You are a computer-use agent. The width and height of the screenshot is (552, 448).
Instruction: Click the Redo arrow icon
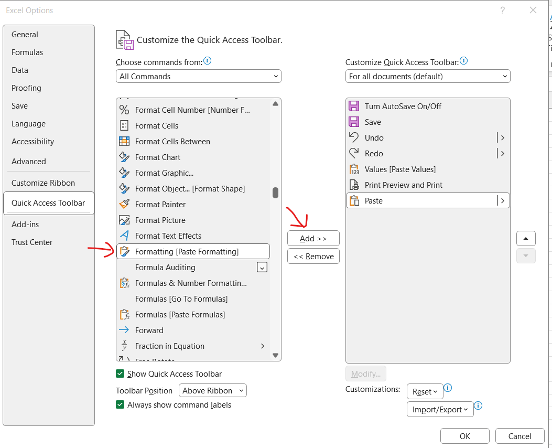(354, 153)
